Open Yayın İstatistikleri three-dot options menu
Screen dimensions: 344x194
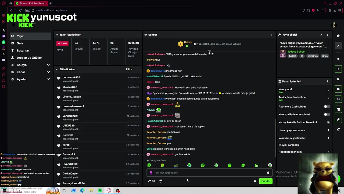pos(138,35)
